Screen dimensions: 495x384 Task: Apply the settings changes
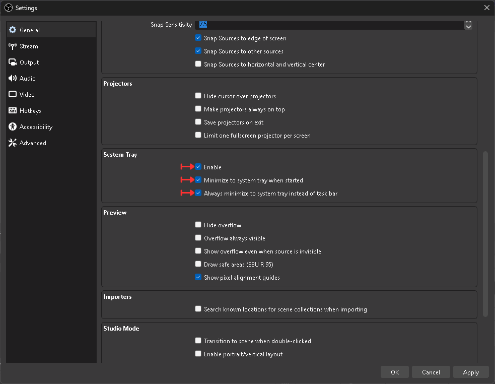[471, 372]
